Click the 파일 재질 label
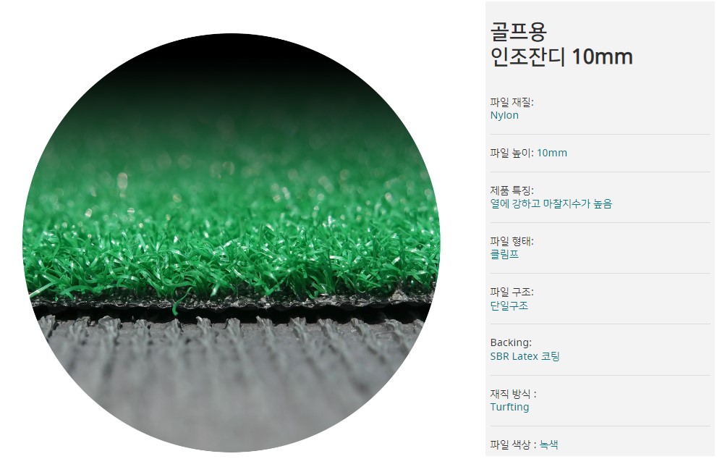This screenshot has width=717, height=459. (x=512, y=102)
